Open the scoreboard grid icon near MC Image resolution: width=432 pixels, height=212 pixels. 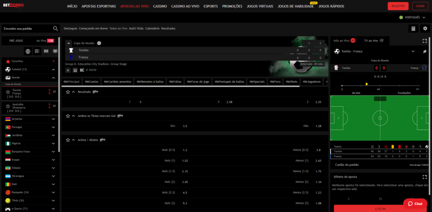(75, 70)
